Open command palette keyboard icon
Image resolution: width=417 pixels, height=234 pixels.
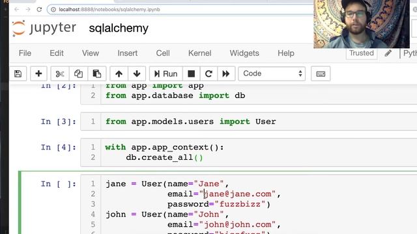(321, 73)
